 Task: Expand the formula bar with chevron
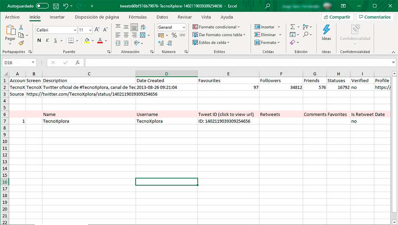pos(393,62)
